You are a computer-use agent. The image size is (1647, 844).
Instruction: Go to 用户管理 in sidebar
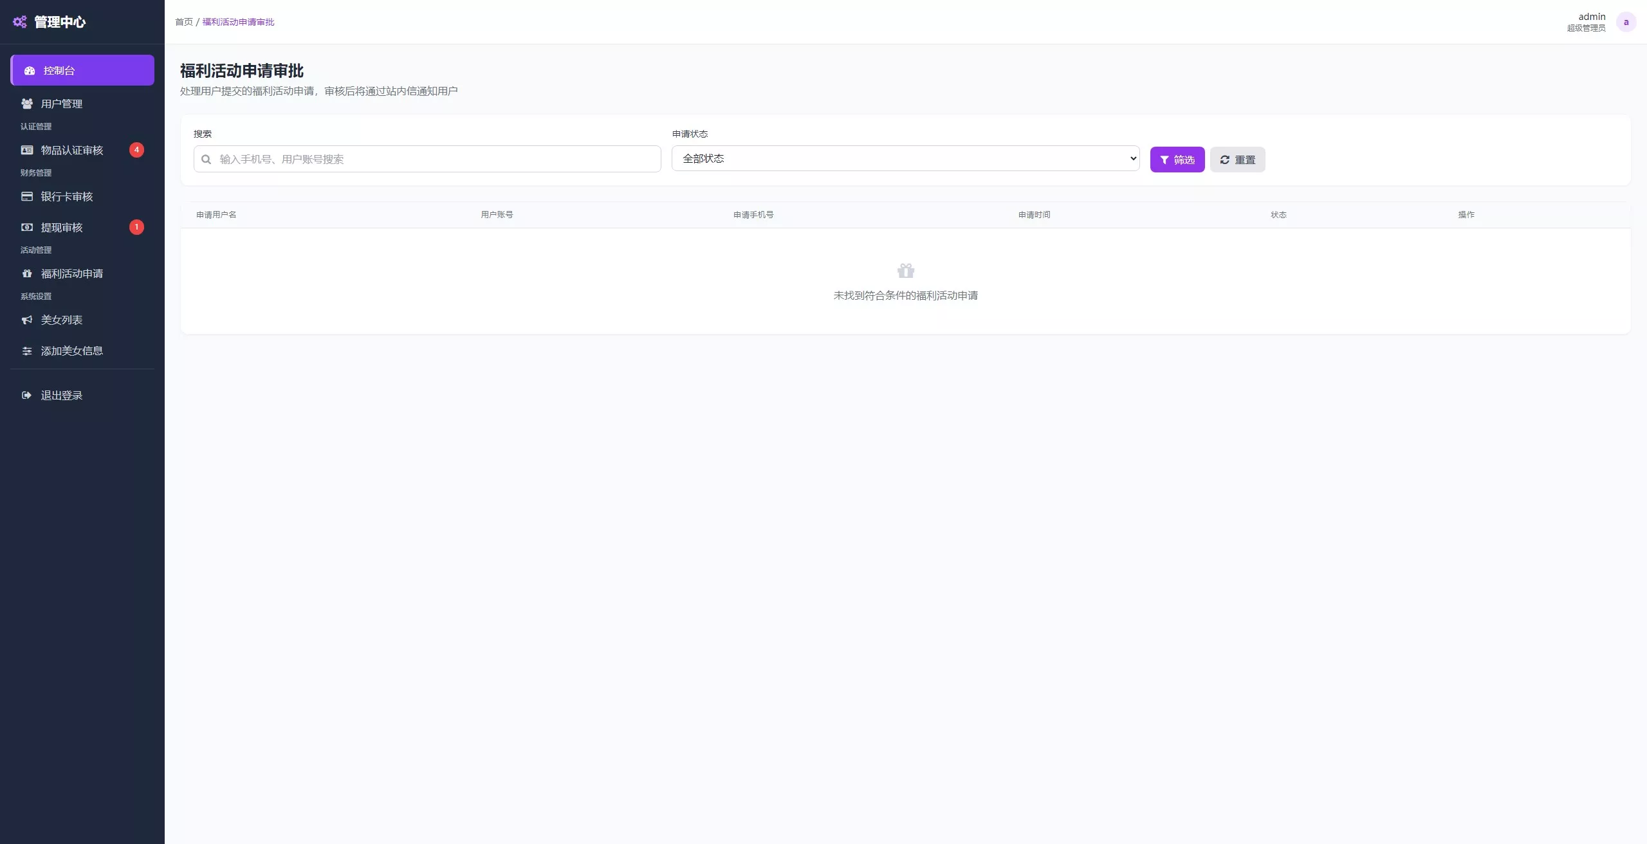click(x=62, y=104)
